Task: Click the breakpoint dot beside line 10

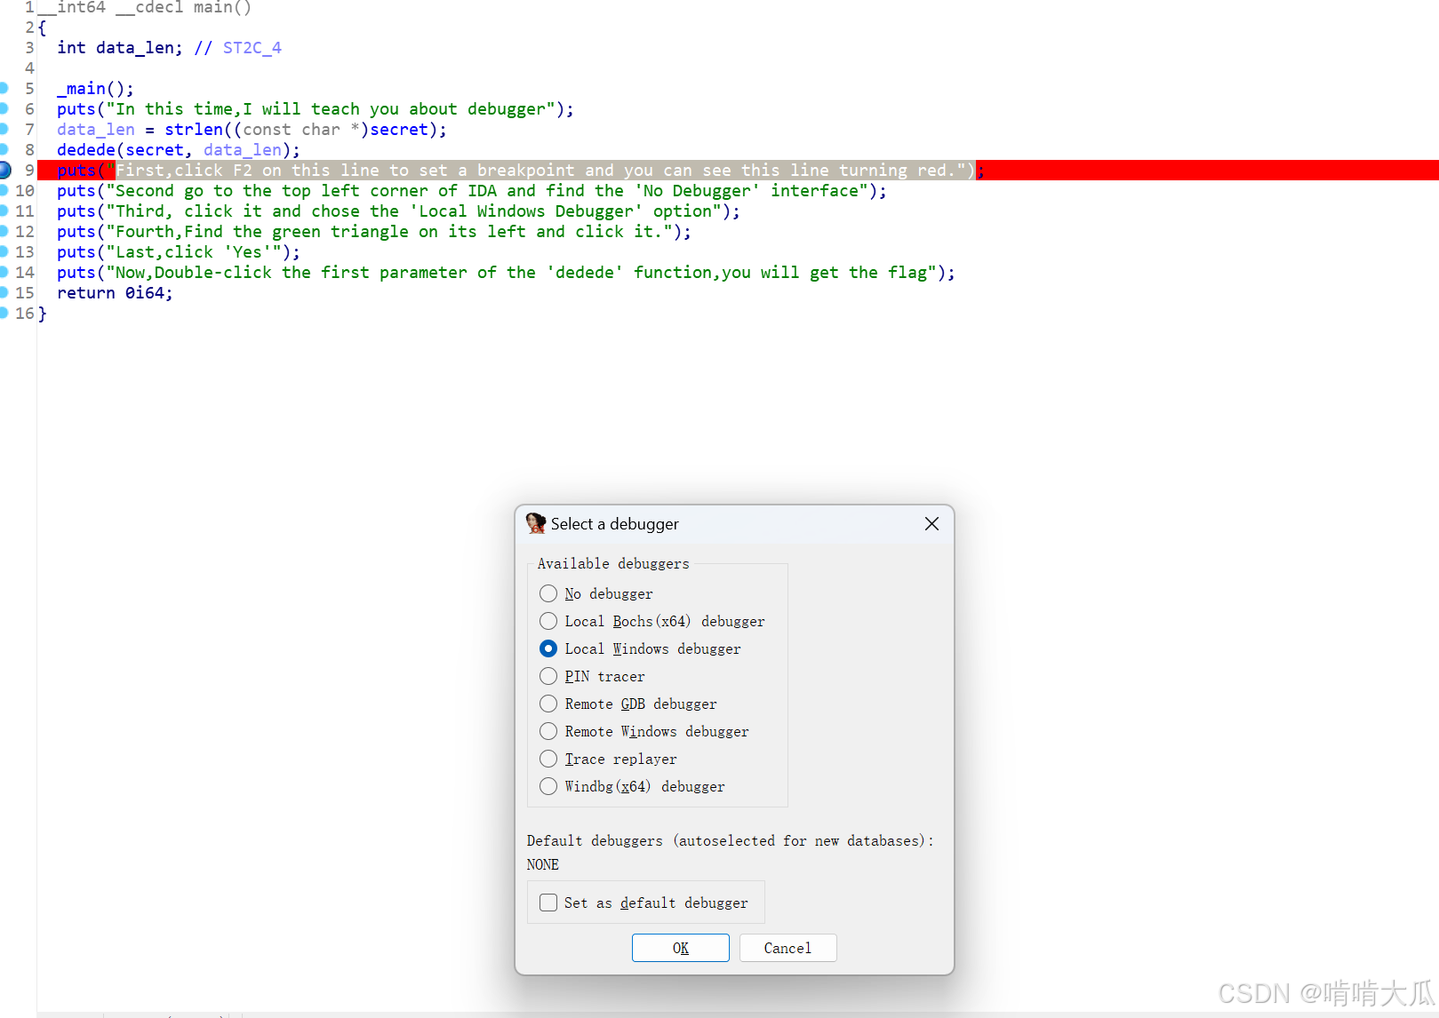Action: tap(4, 190)
